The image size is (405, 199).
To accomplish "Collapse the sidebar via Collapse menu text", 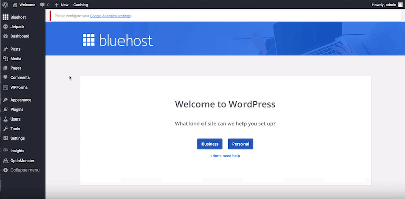I will point(25,170).
